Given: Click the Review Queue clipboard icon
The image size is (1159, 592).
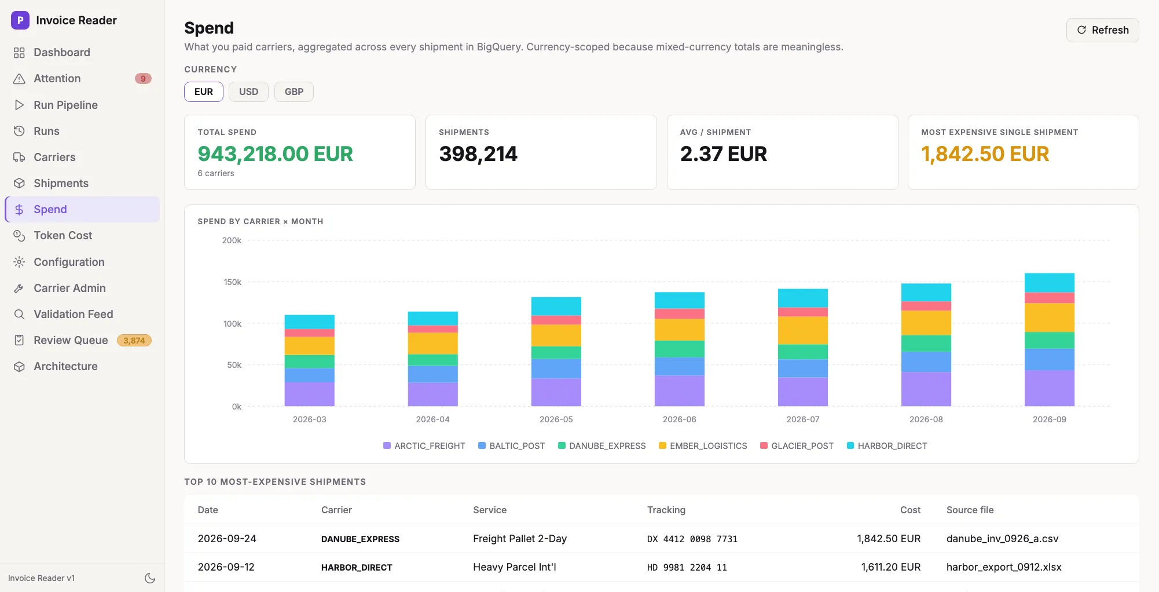Looking at the screenshot, I should [19, 340].
